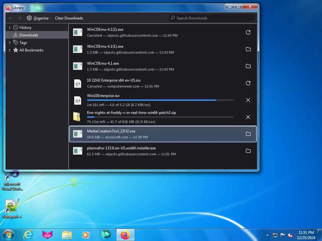Select History in the sidebar
The height and width of the screenshot is (241, 322).
click(25, 28)
